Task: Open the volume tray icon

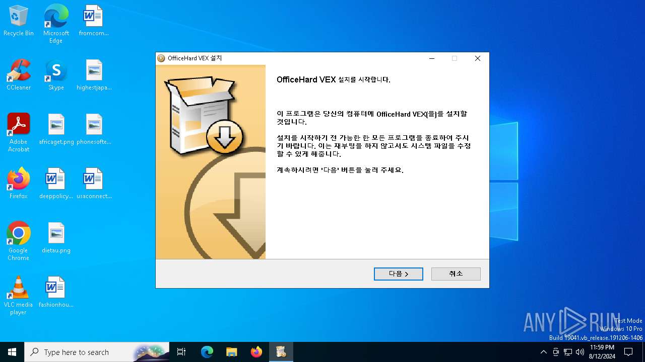Action: coord(580,352)
